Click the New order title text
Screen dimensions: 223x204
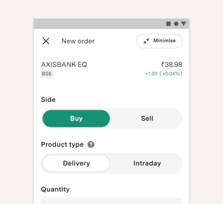78,41
